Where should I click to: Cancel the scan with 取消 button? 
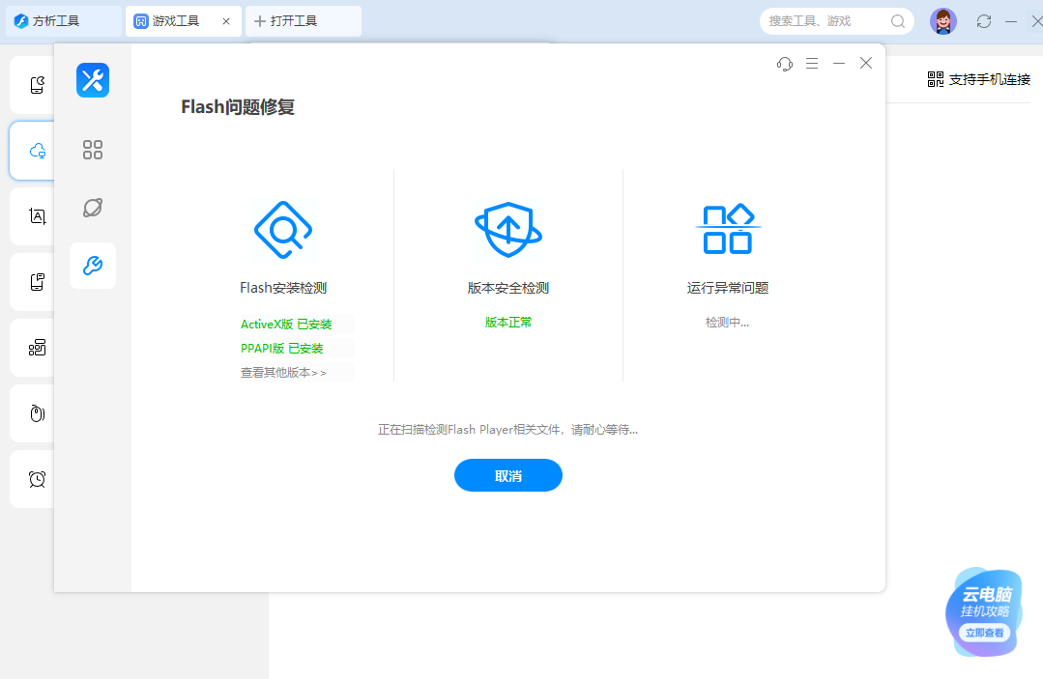pos(507,475)
